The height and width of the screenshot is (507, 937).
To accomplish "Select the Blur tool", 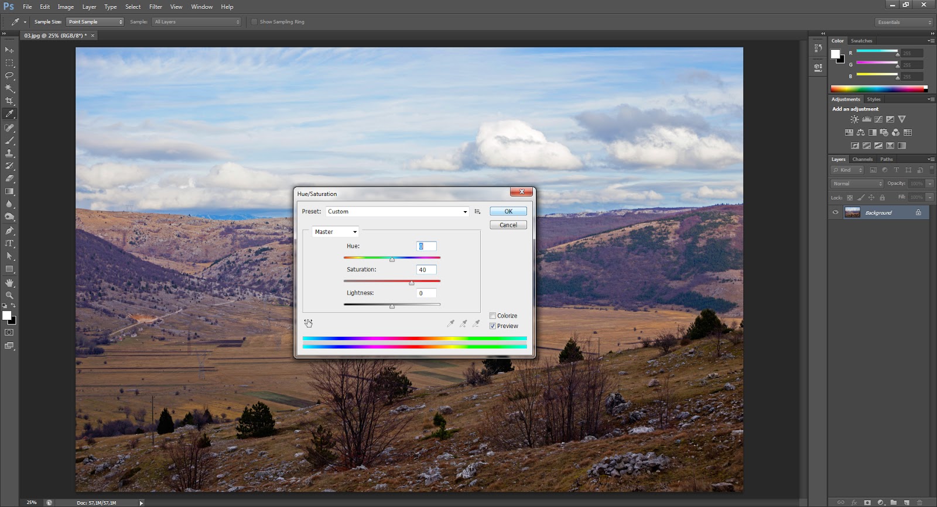I will tap(9, 205).
